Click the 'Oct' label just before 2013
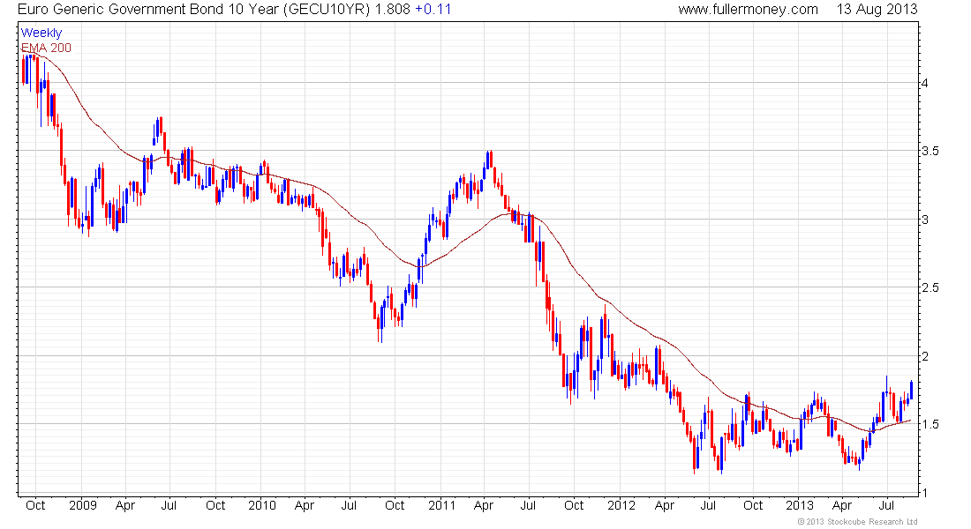This screenshot has height=529, width=971. (x=753, y=505)
